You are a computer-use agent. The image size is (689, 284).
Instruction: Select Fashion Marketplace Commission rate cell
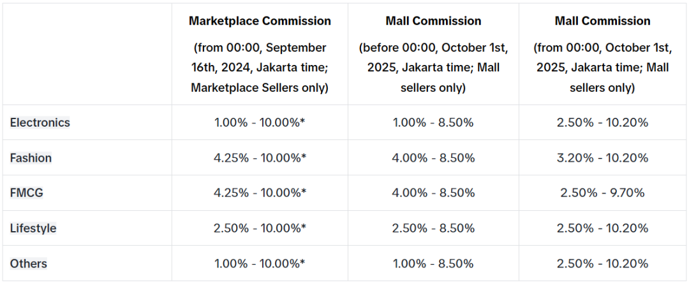pyautogui.click(x=260, y=158)
